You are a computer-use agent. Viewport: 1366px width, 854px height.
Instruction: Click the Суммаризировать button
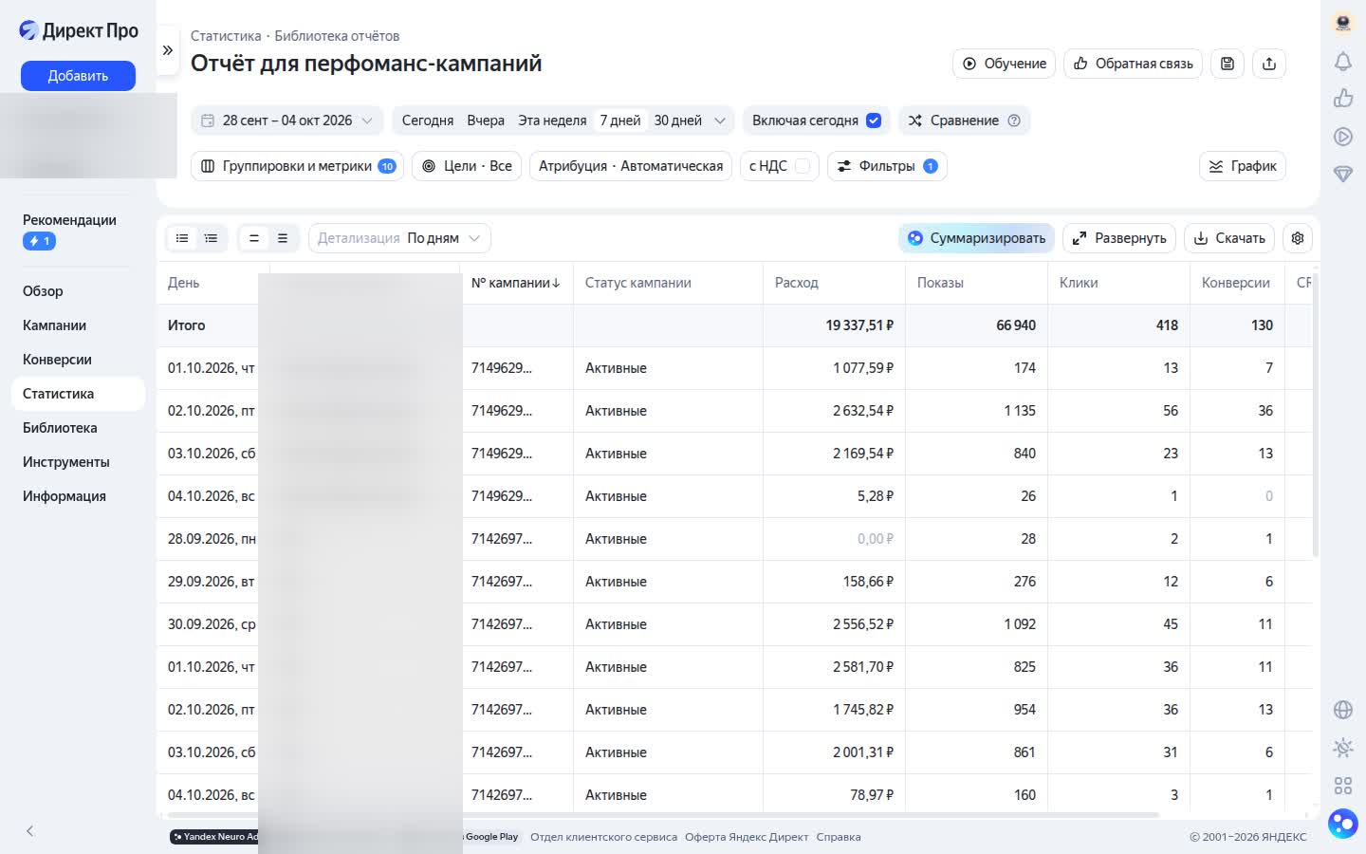(976, 238)
